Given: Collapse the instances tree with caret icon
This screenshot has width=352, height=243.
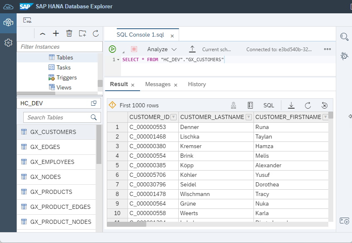Looking at the screenshot, I should 42,34.
